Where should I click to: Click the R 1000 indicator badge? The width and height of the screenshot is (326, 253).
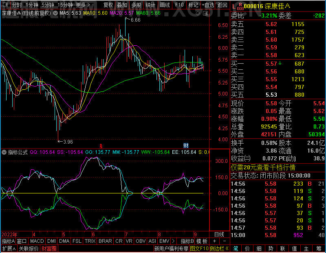[x=240, y=7]
